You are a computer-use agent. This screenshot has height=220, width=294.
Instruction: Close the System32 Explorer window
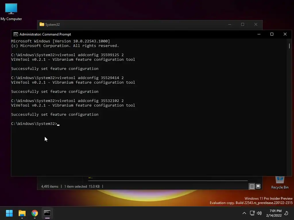click(256, 25)
